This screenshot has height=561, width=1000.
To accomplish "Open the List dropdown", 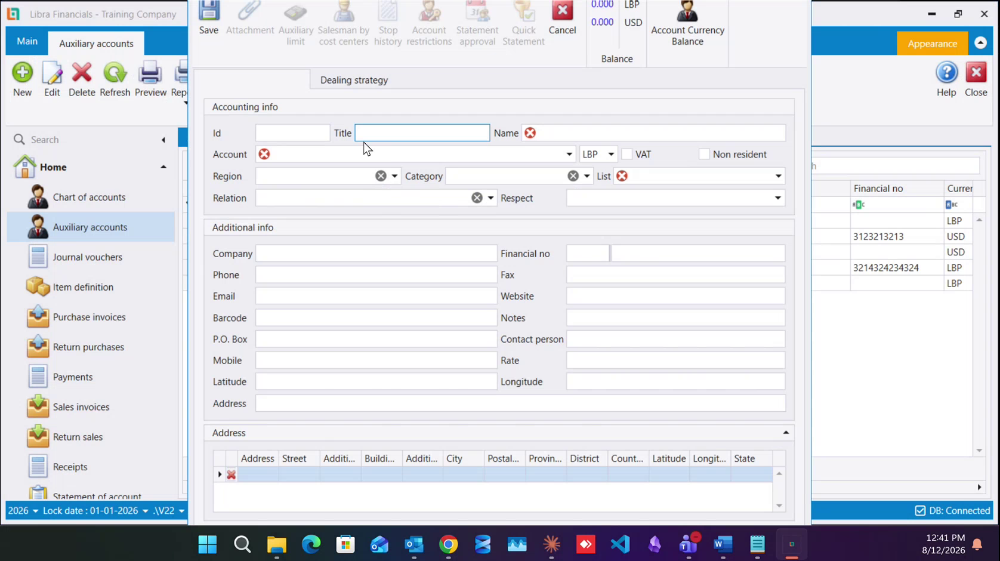I will pyautogui.click(x=778, y=176).
